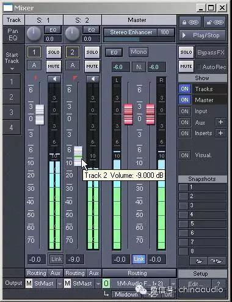Enable the AutoRec checkbox
Image resolution: width=232 pixels, height=302 pixels.
199,67
